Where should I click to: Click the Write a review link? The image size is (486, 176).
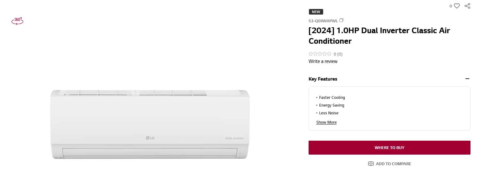point(323,61)
